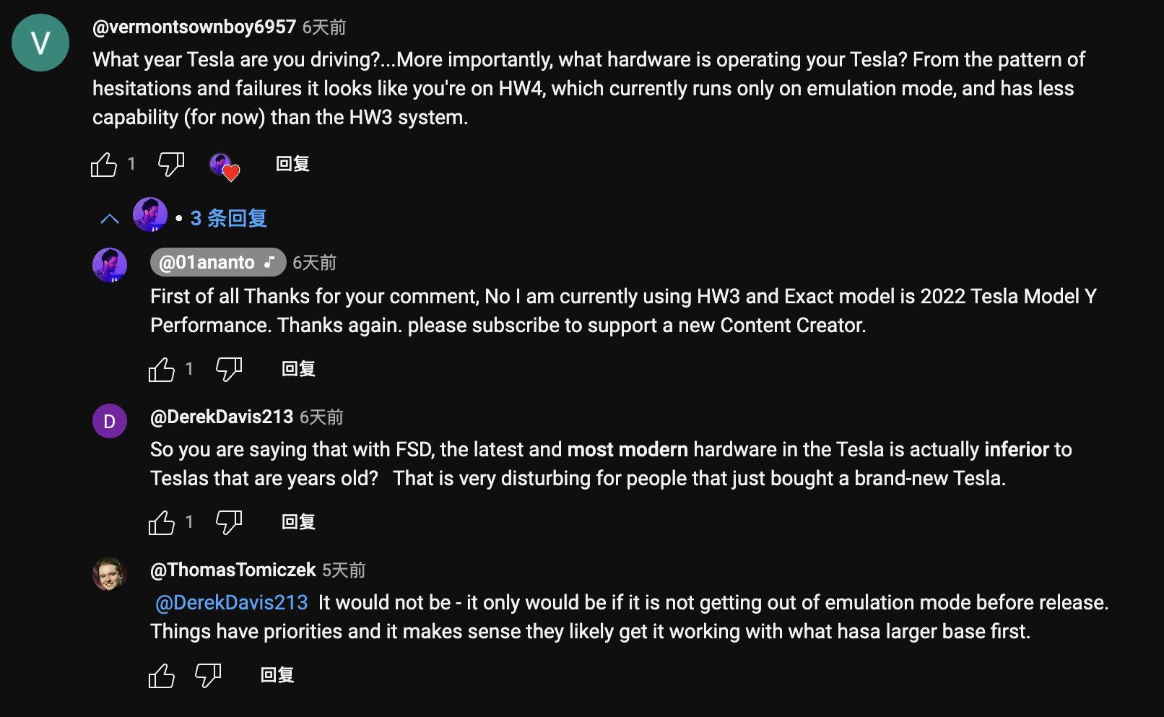Click the creator heart badge icon
The width and height of the screenshot is (1164, 717).
click(x=224, y=166)
